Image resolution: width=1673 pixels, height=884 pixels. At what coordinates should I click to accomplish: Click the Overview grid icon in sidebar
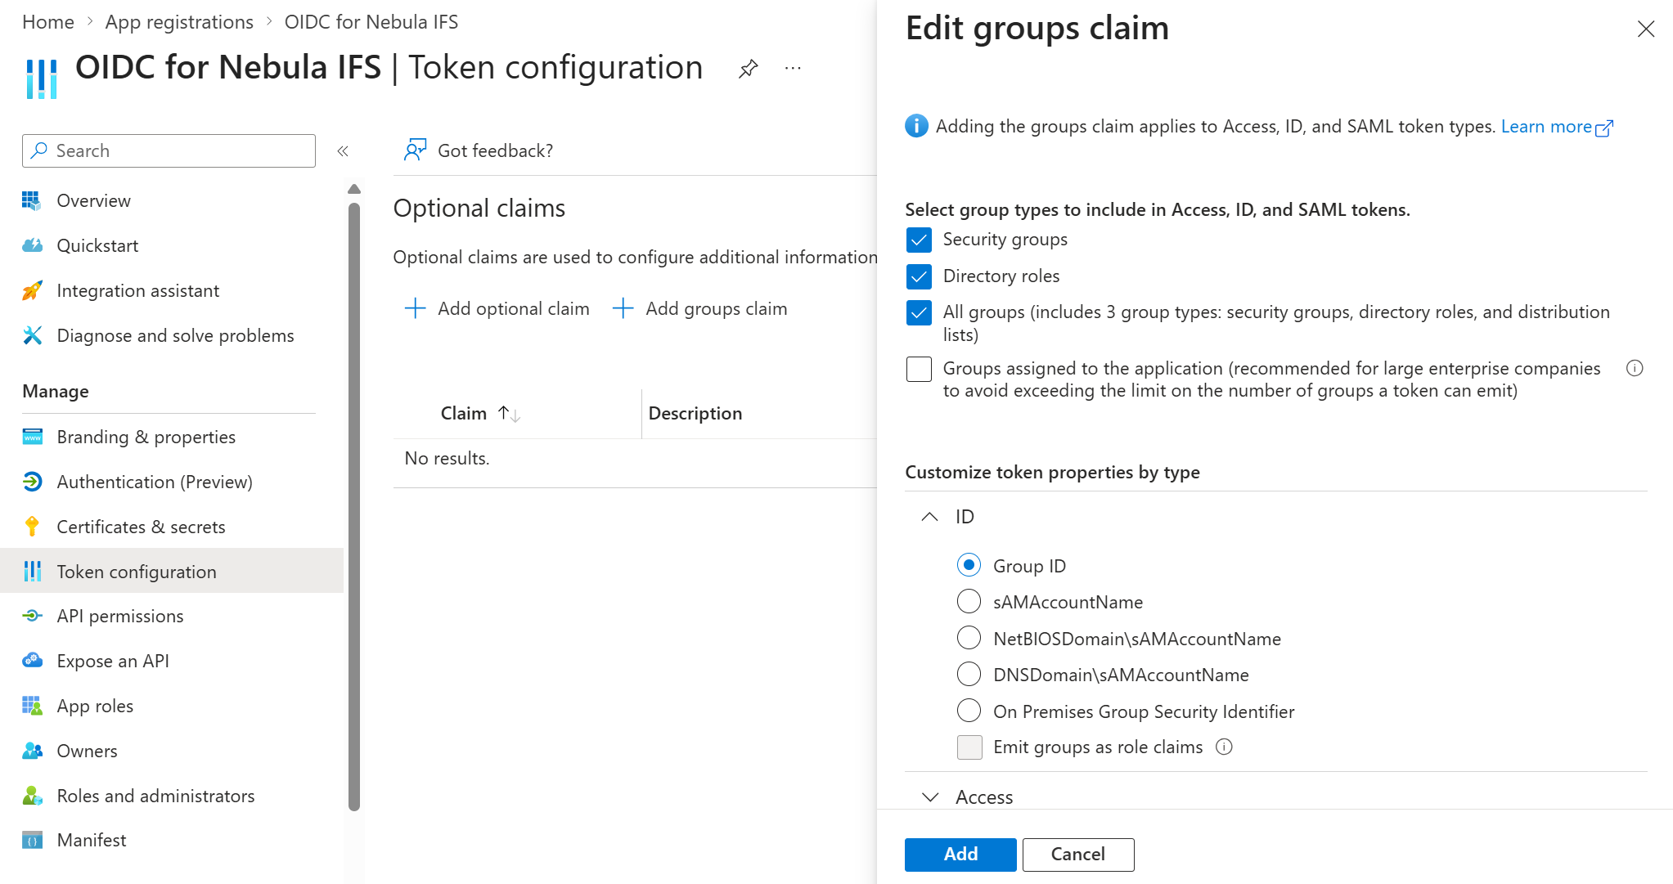(32, 200)
